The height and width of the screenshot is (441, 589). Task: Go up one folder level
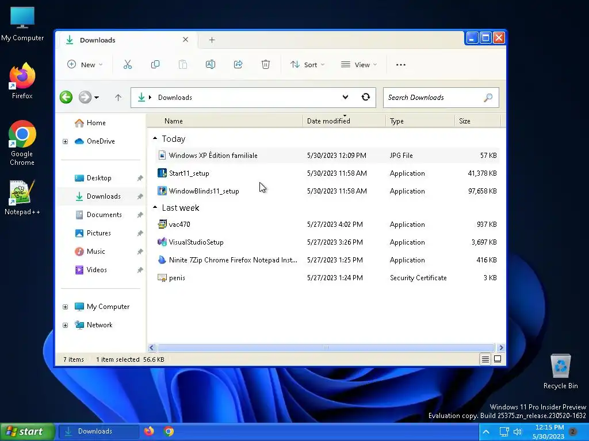tap(118, 98)
